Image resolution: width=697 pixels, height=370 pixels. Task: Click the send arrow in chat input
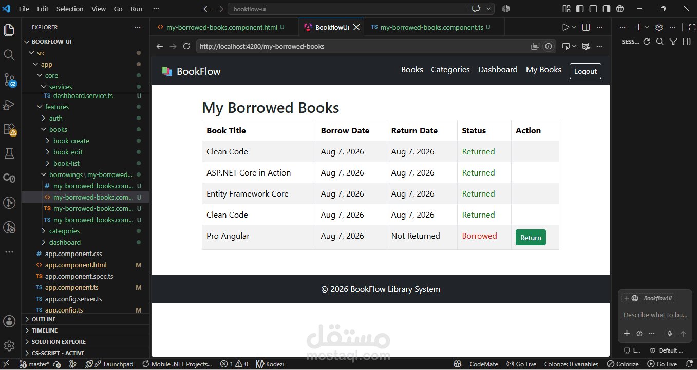coord(683,334)
